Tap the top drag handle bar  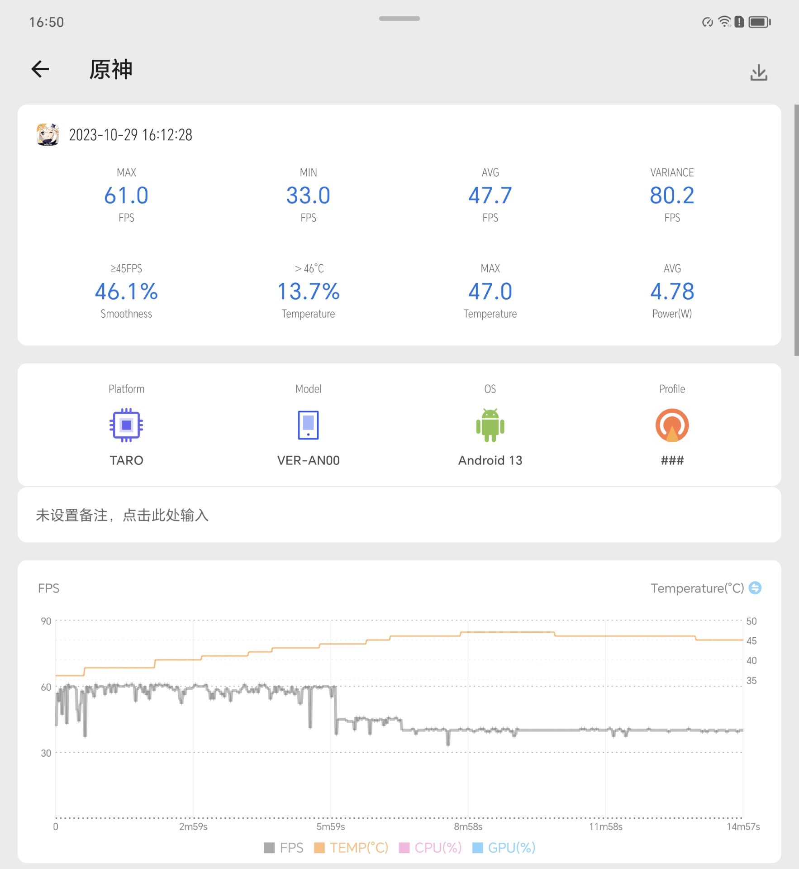point(399,19)
